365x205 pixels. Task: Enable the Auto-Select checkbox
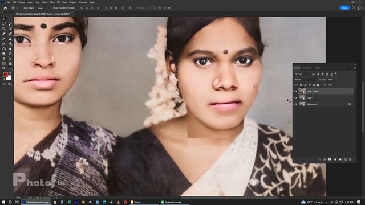[x=22, y=8]
